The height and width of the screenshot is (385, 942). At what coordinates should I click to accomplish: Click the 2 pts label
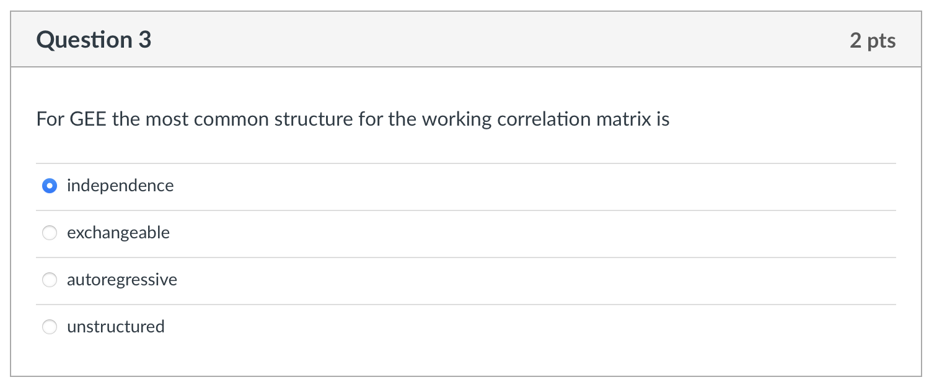coord(873,40)
